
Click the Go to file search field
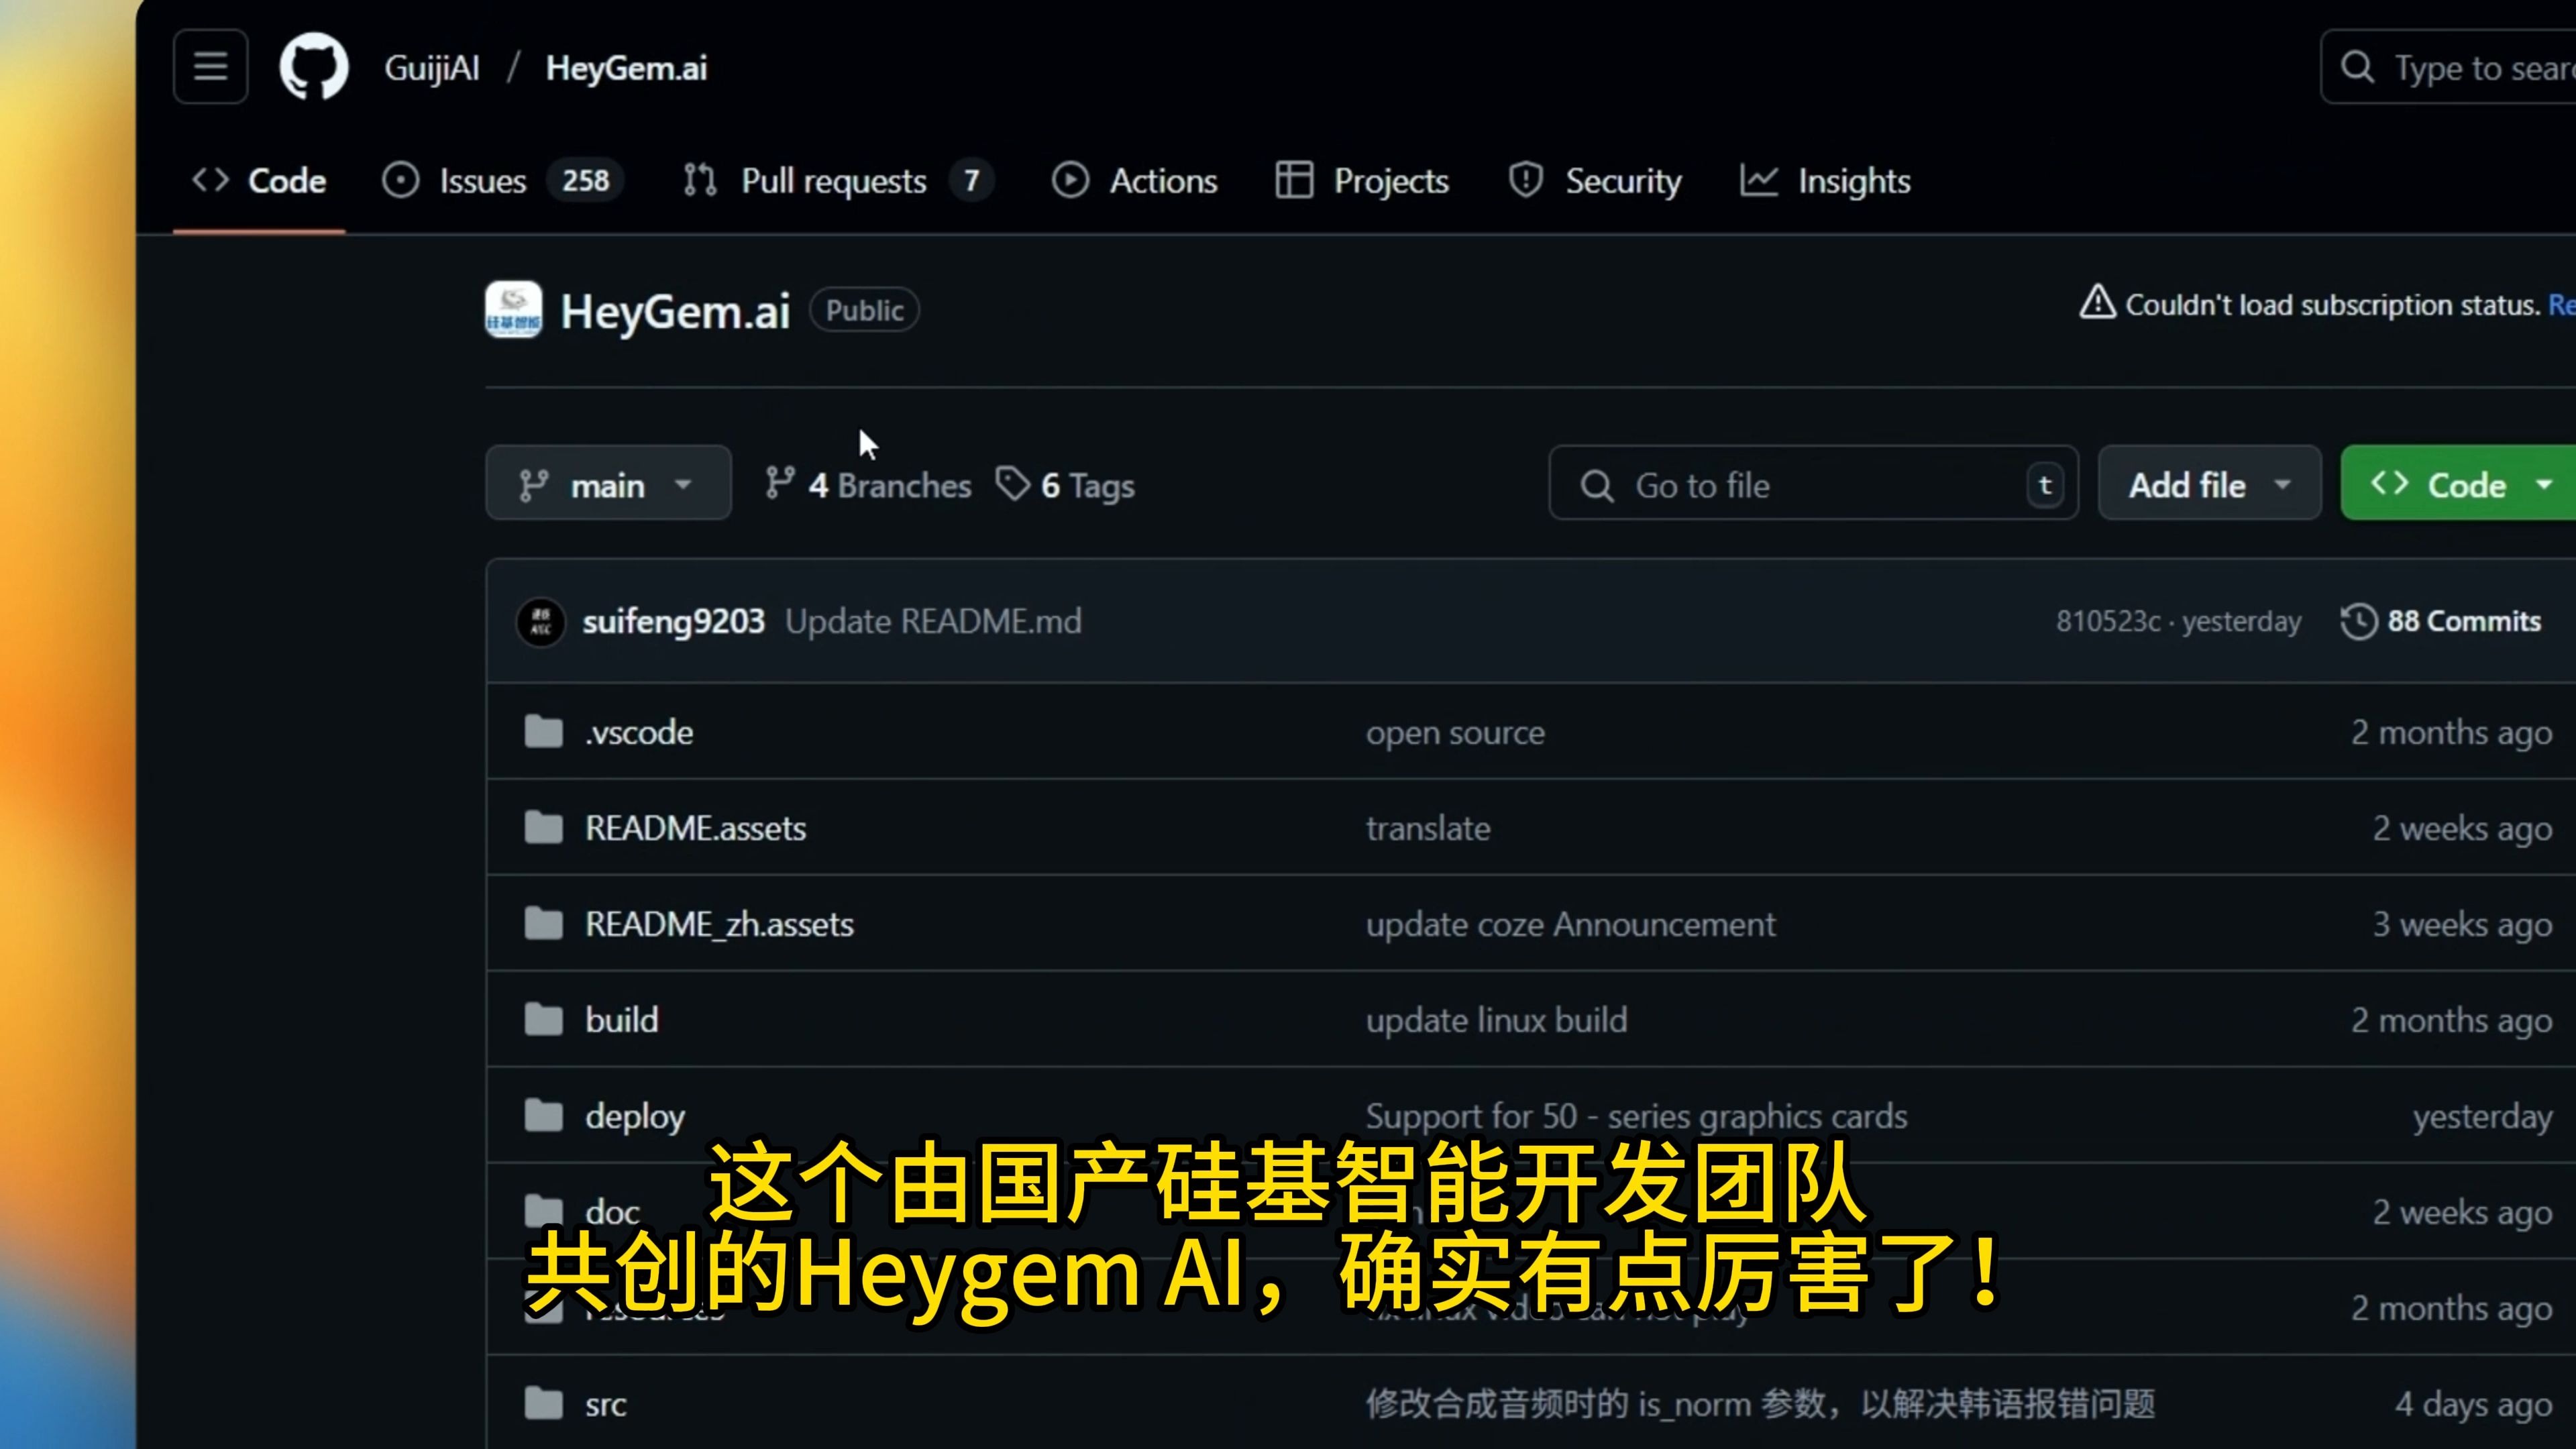coord(1813,483)
